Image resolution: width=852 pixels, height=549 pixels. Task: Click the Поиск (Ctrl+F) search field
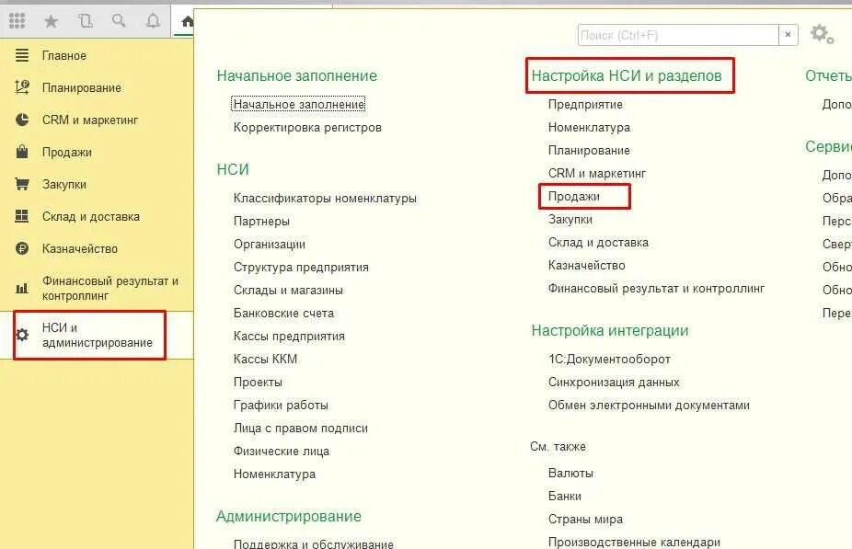[678, 35]
